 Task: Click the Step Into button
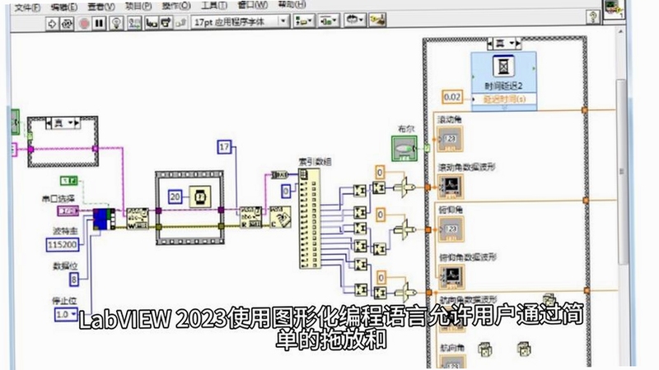click(x=152, y=23)
